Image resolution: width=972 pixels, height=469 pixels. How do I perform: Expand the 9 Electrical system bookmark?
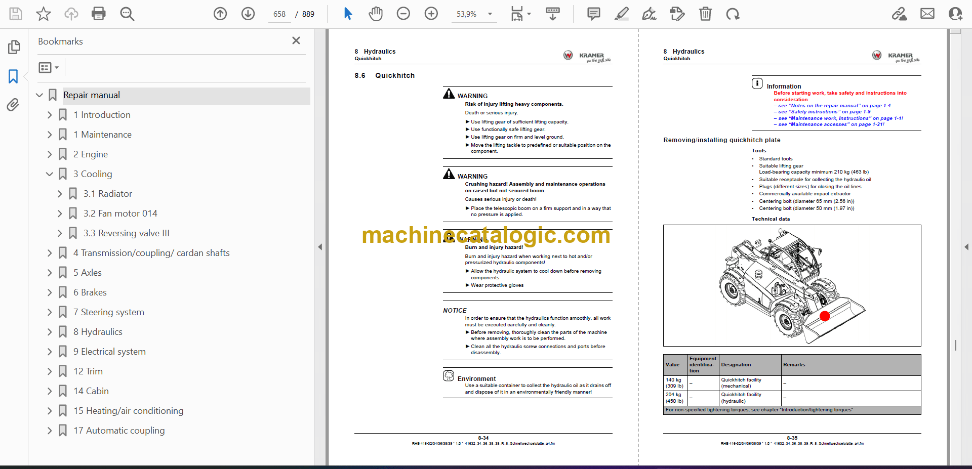coord(50,352)
